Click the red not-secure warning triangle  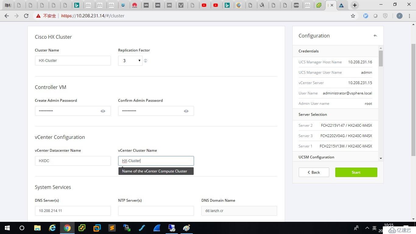(x=38, y=16)
